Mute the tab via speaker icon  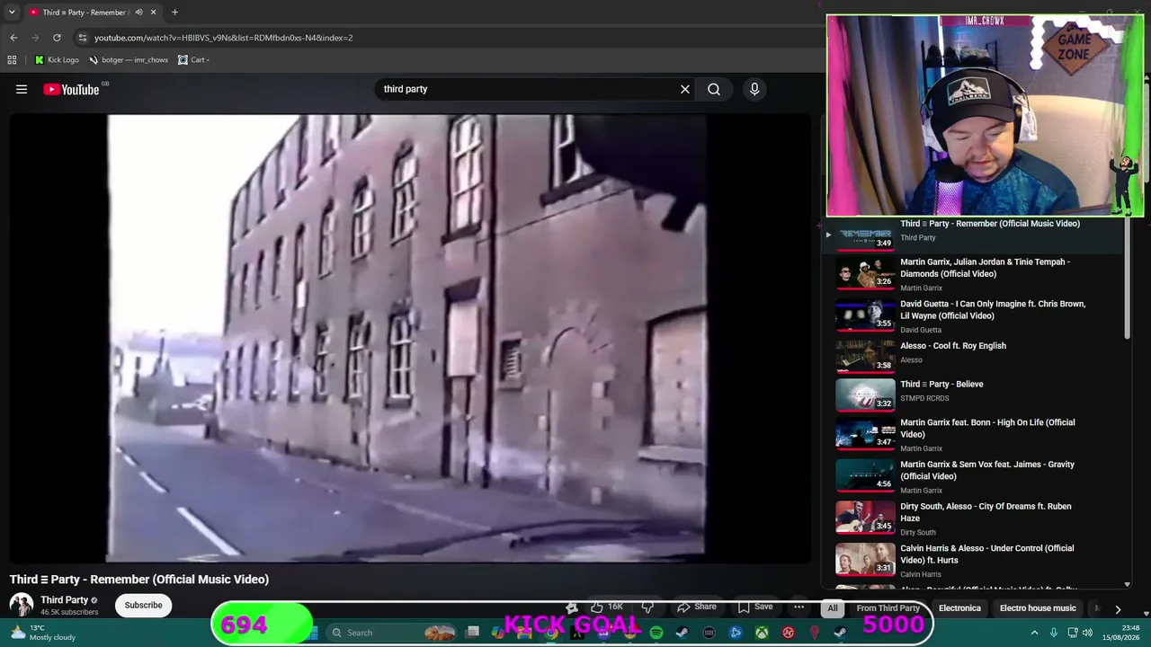pyautogui.click(x=138, y=13)
